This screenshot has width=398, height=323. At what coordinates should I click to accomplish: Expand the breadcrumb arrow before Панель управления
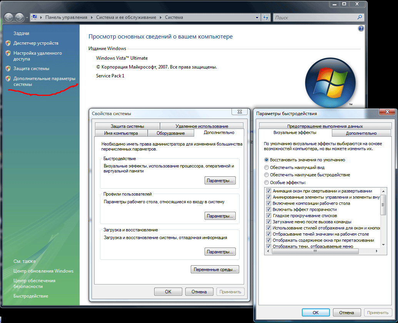click(x=41, y=18)
